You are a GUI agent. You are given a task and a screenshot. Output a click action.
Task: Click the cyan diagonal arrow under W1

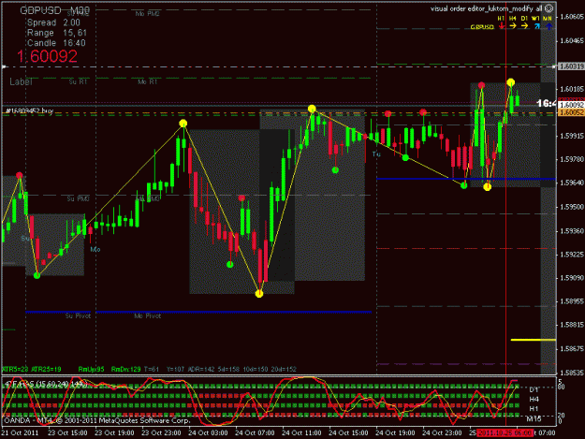point(536,26)
